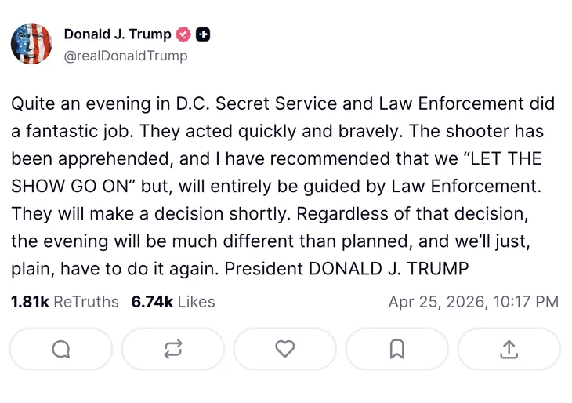Click the opening "Quite an evening in D.C." text
Viewport: 572px width, 403px height.
tap(110, 103)
